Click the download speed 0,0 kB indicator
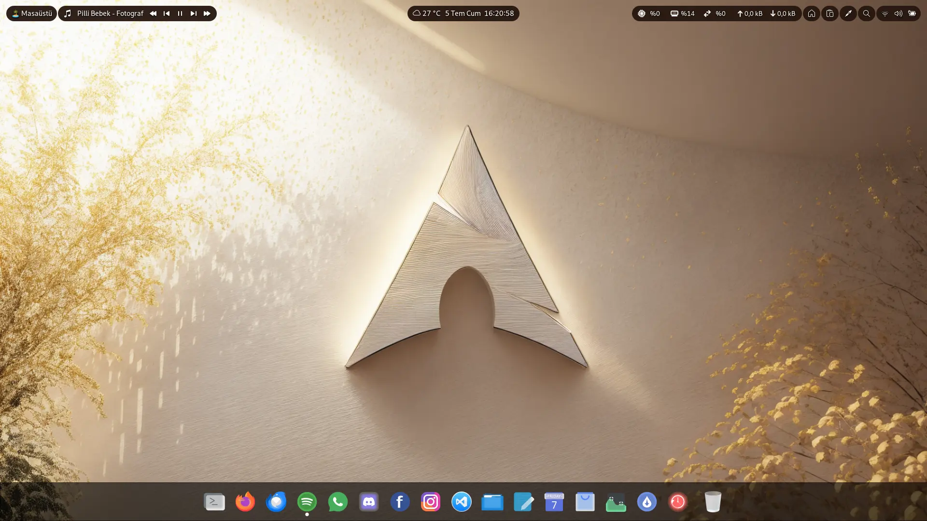The height and width of the screenshot is (521, 927). 782,14
